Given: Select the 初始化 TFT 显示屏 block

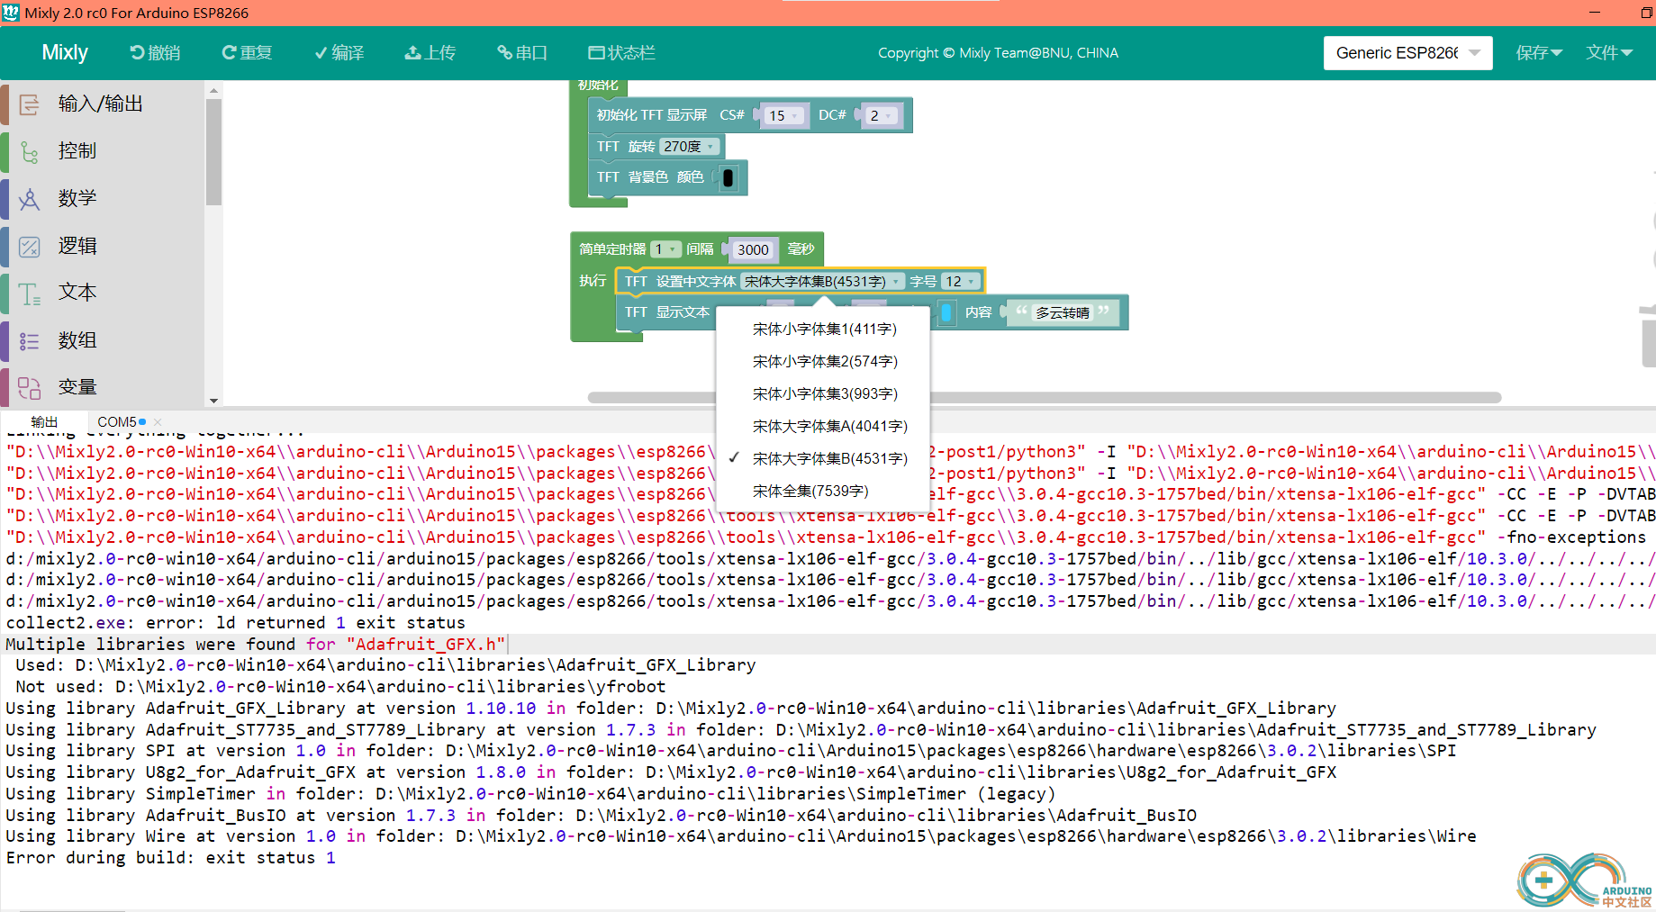Looking at the screenshot, I should pos(652,115).
